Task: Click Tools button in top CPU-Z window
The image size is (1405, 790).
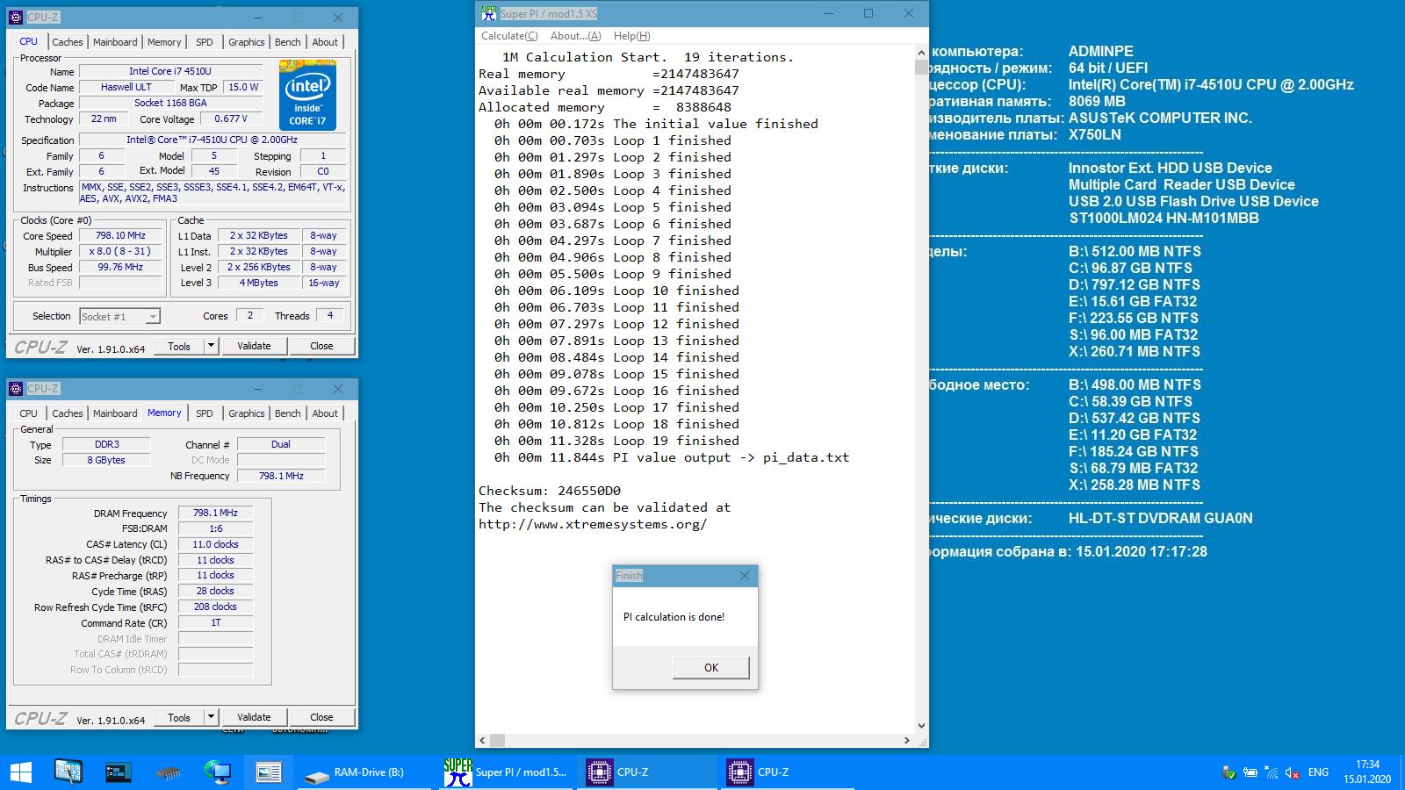Action: tap(179, 346)
